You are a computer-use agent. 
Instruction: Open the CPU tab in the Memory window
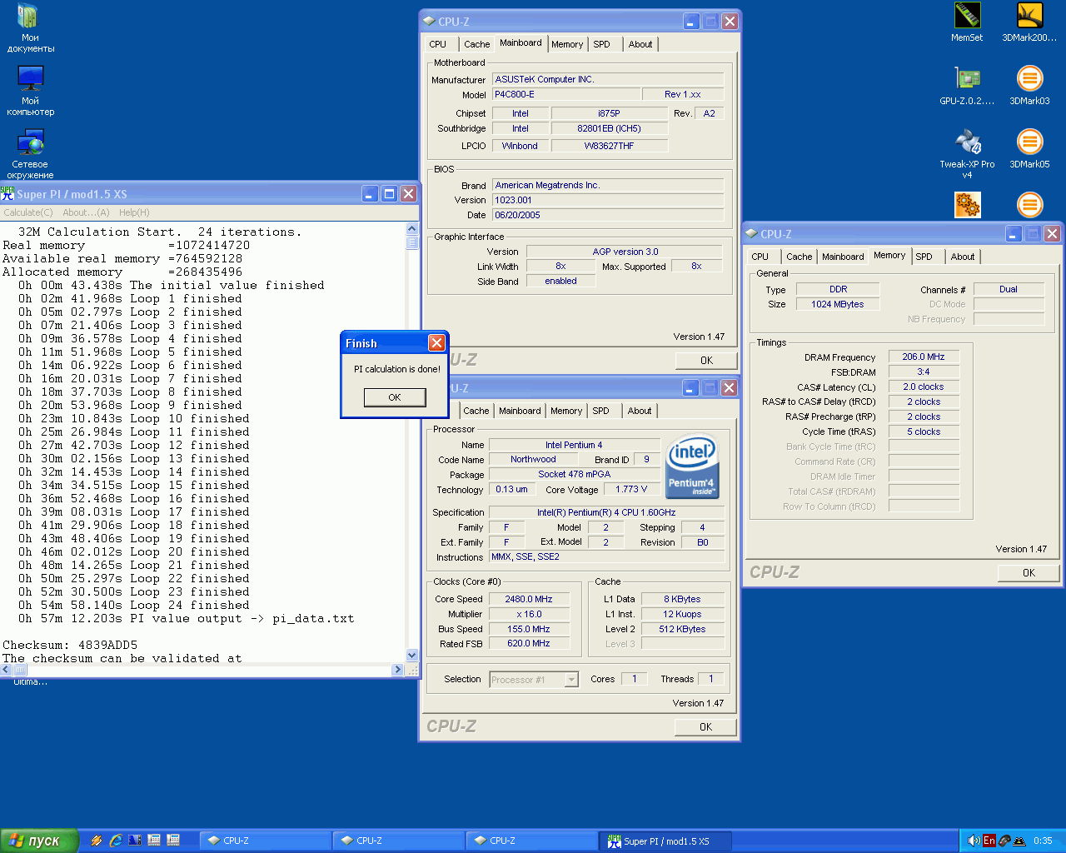pyautogui.click(x=760, y=257)
